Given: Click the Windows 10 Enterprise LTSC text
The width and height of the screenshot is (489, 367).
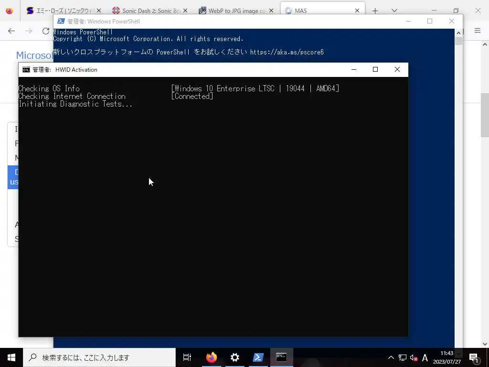Looking at the screenshot, I should click(224, 88).
